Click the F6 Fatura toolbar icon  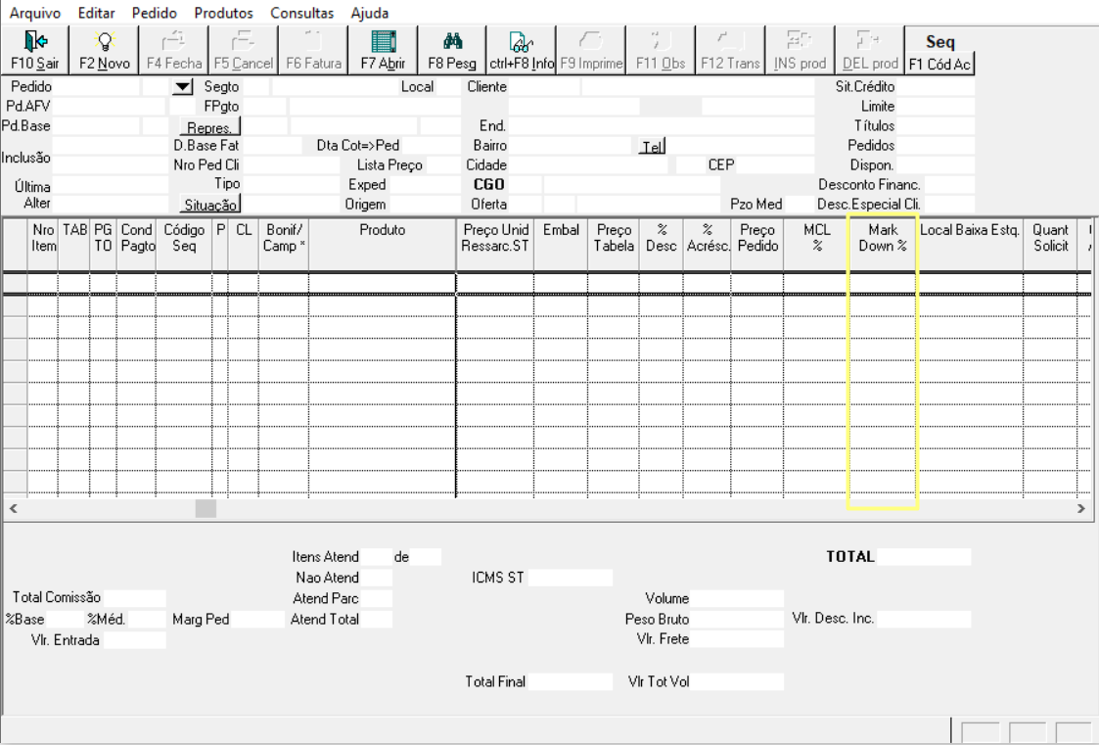click(x=313, y=50)
